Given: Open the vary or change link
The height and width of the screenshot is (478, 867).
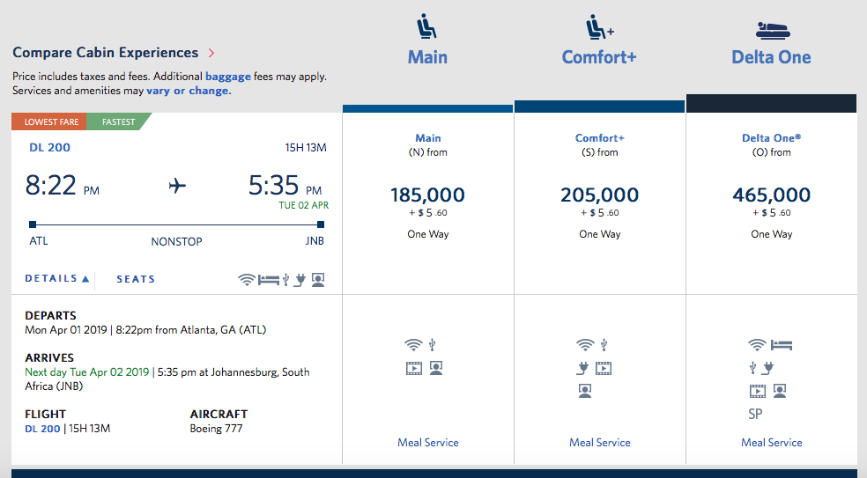Looking at the screenshot, I should click(189, 91).
